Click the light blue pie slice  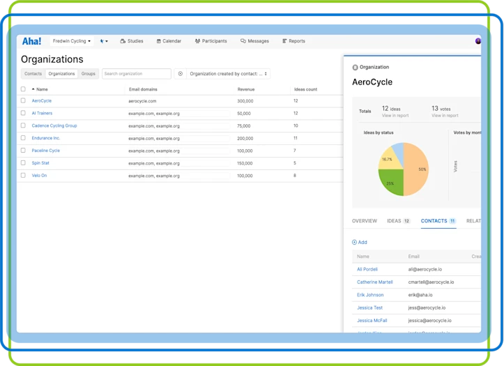399,152
